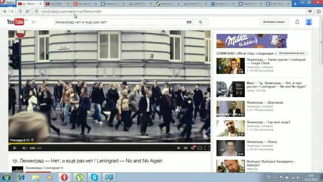Open Такая крутая / Tough Chick video thumbnail
The height and width of the screenshot is (182, 323).
point(231,66)
